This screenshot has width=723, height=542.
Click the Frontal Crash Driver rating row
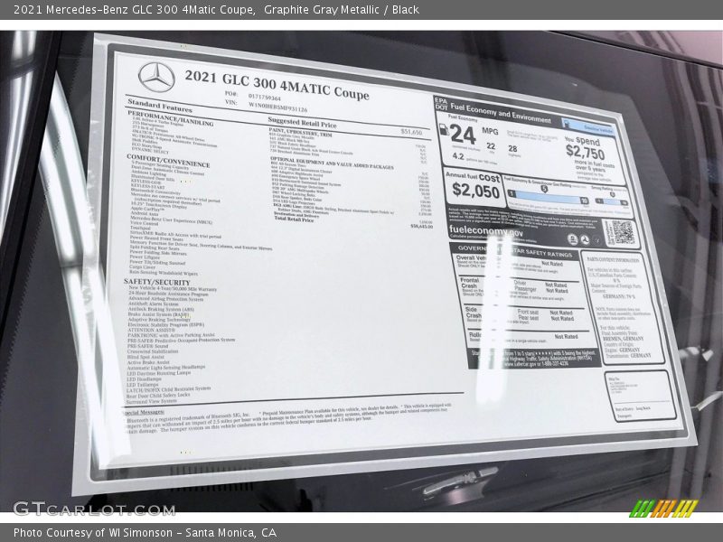click(x=540, y=284)
